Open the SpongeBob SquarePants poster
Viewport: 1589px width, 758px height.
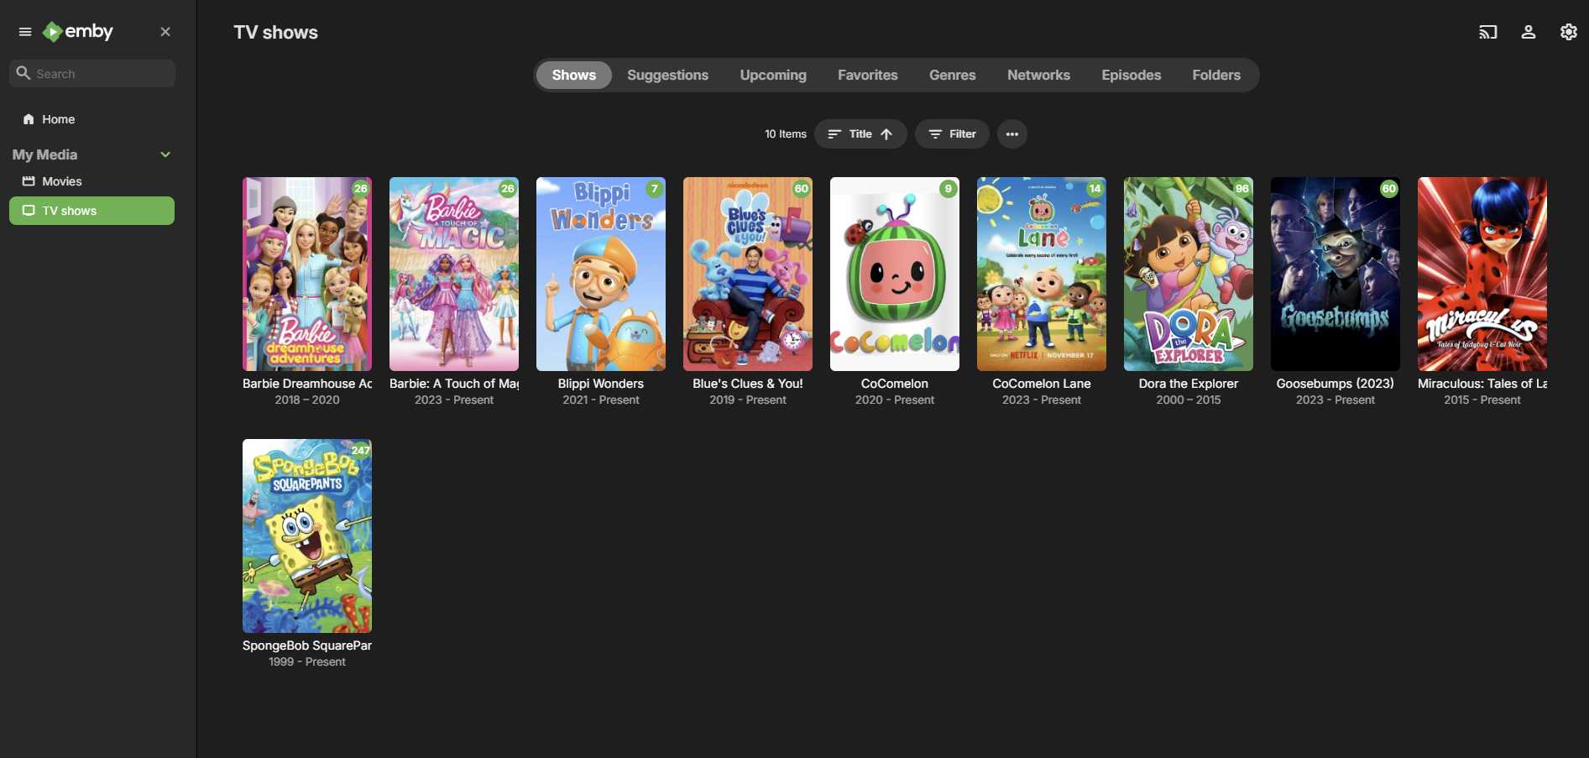click(307, 536)
